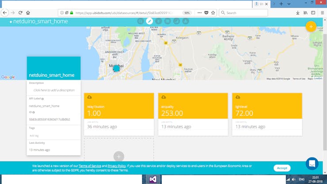327x184 pixels.
Task: Bookmark this page with the star
Action: 213,13
